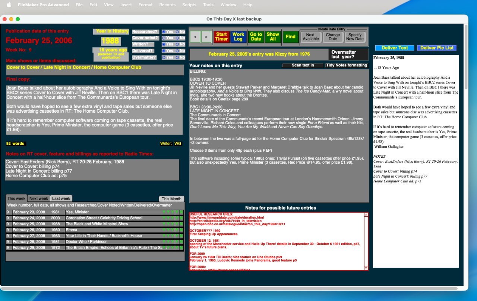Screen dimensions: 477x301
Task: Go to the previous record arrow
Action: 195,37
